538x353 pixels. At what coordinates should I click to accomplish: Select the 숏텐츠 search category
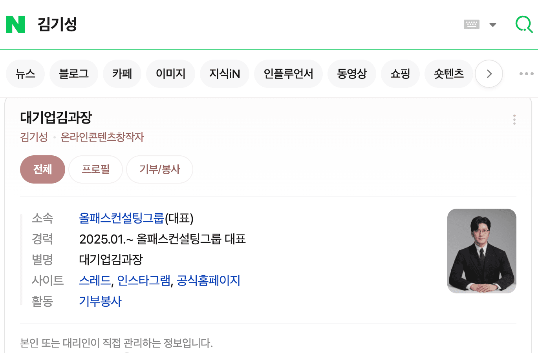(x=448, y=73)
